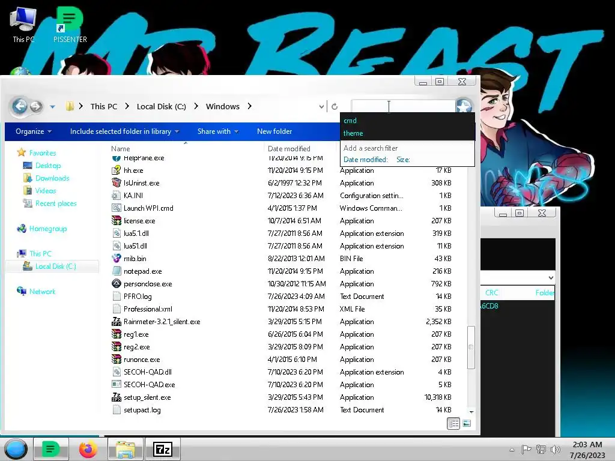Go forward with the Forward arrow button
Image resolution: width=615 pixels, height=461 pixels.
point(36,106)
